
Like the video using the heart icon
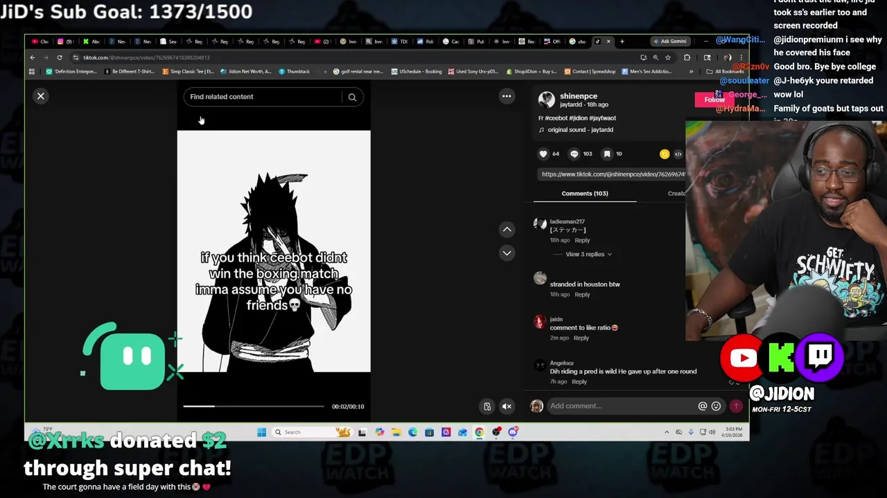543,154
